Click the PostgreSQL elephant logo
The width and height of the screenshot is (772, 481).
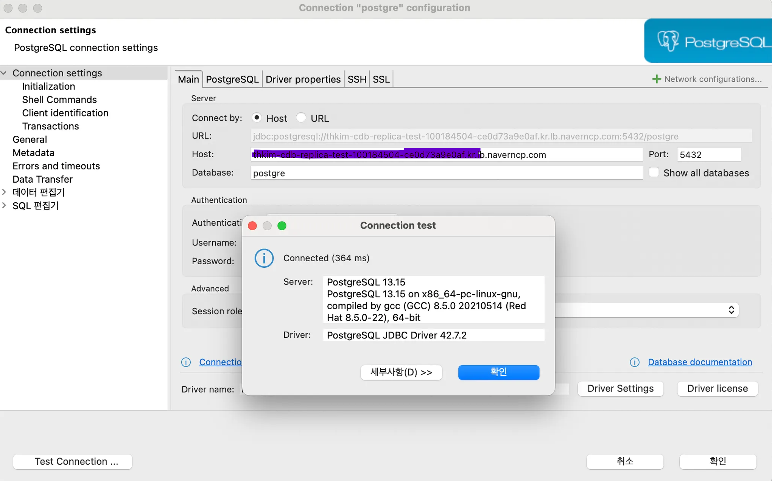tap(668, 41)
